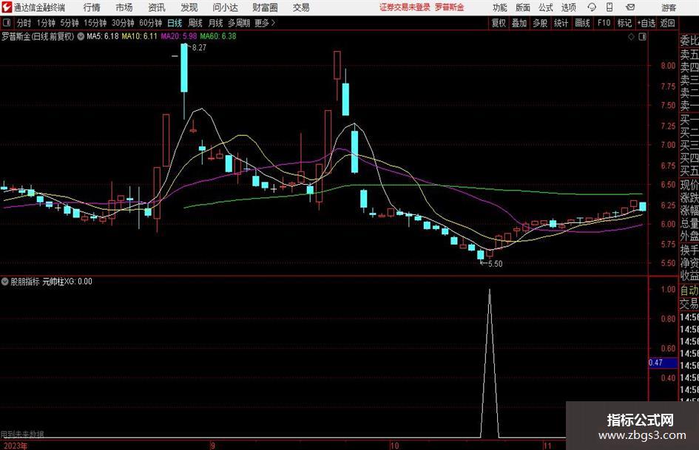Switch to 1分钟 period tab
This screenshot has width=699, height=450.
coord(46,23)
